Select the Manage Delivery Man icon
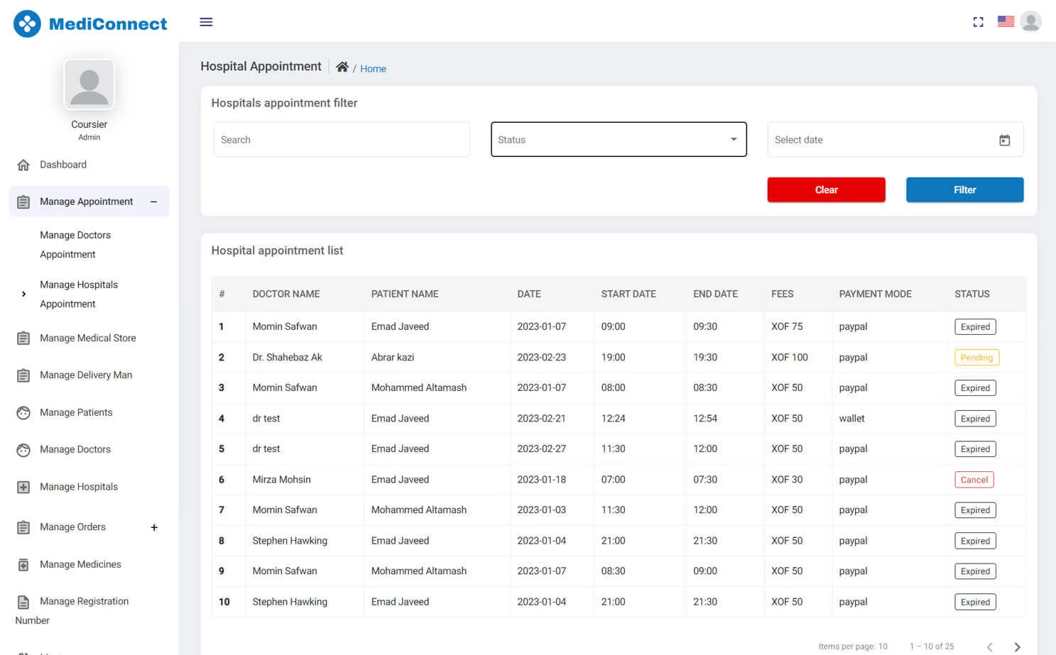 [x=24, y=375]
